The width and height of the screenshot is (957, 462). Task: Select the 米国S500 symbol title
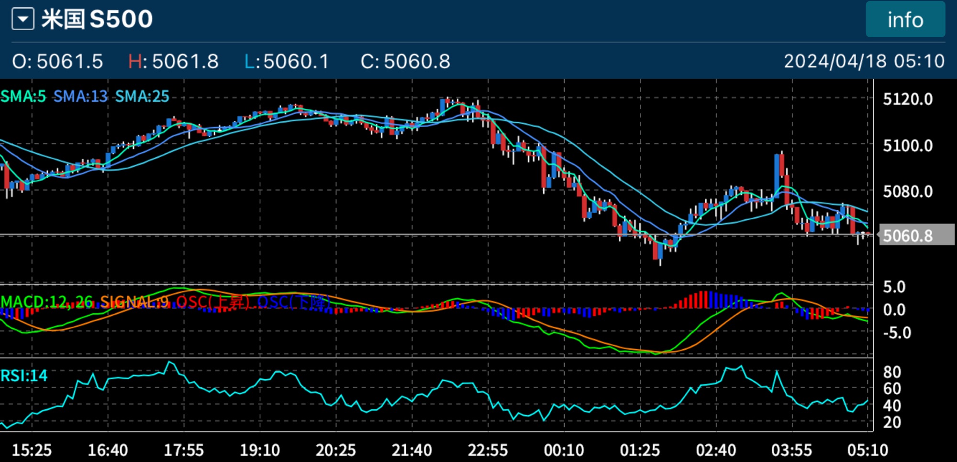click(x=97, y=20)
